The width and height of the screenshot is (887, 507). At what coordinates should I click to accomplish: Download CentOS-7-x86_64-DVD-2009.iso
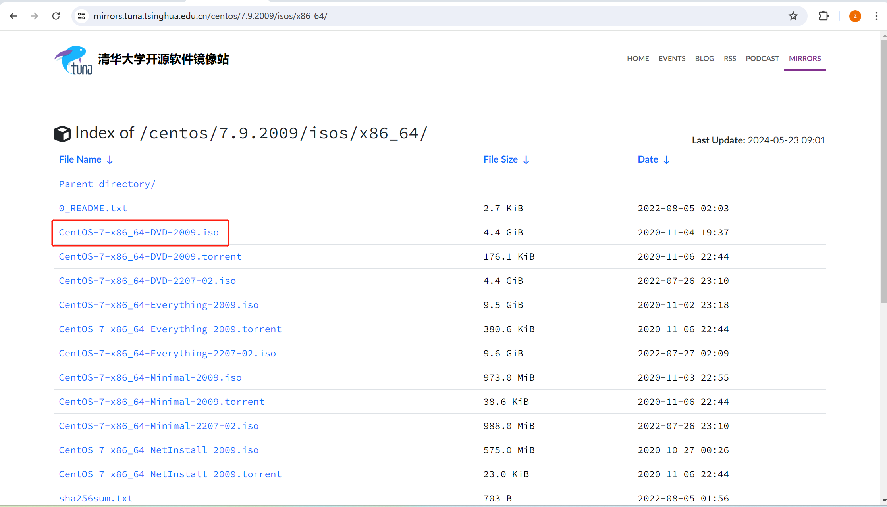point(139,232)
